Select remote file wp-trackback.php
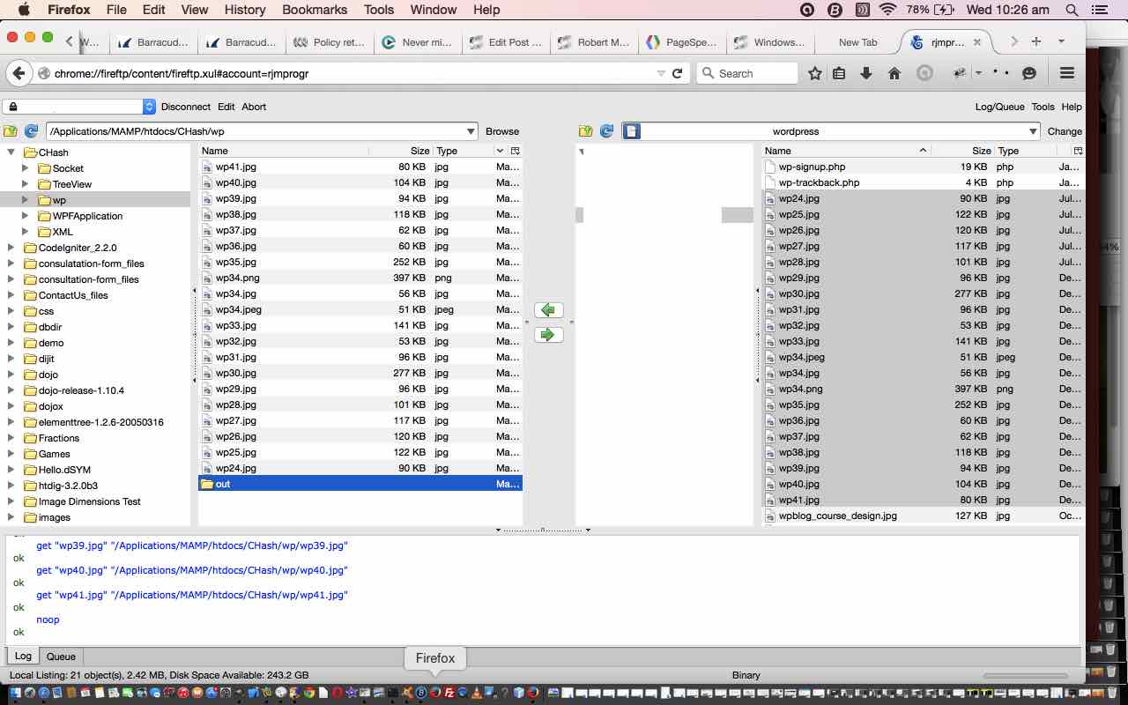Viewport: 1128px width, 705px height. 922,182
